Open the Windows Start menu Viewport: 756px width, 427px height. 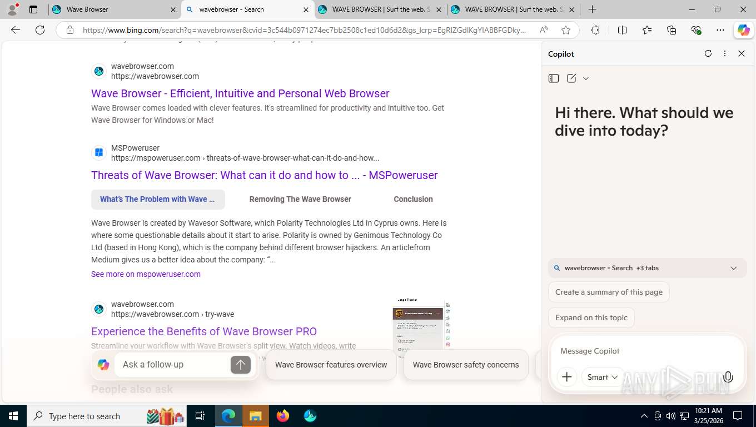pos(13,416)
